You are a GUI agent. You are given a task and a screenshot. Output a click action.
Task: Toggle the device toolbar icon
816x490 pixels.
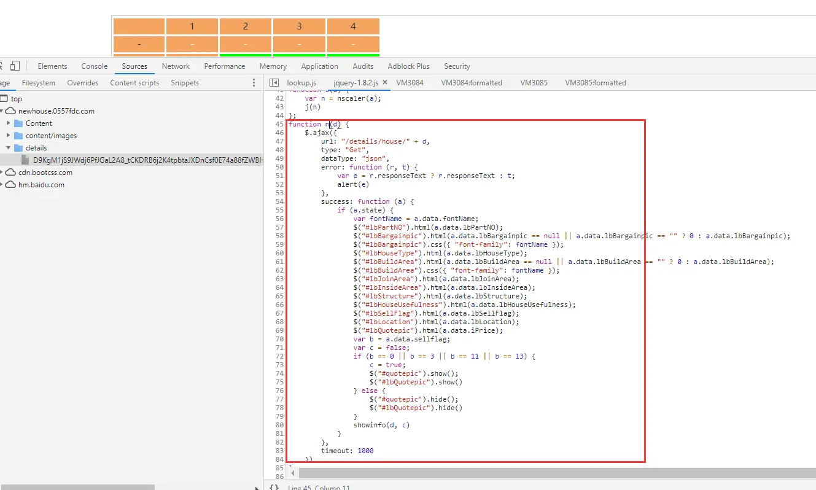pyautogui.click(x=15, y=66)
